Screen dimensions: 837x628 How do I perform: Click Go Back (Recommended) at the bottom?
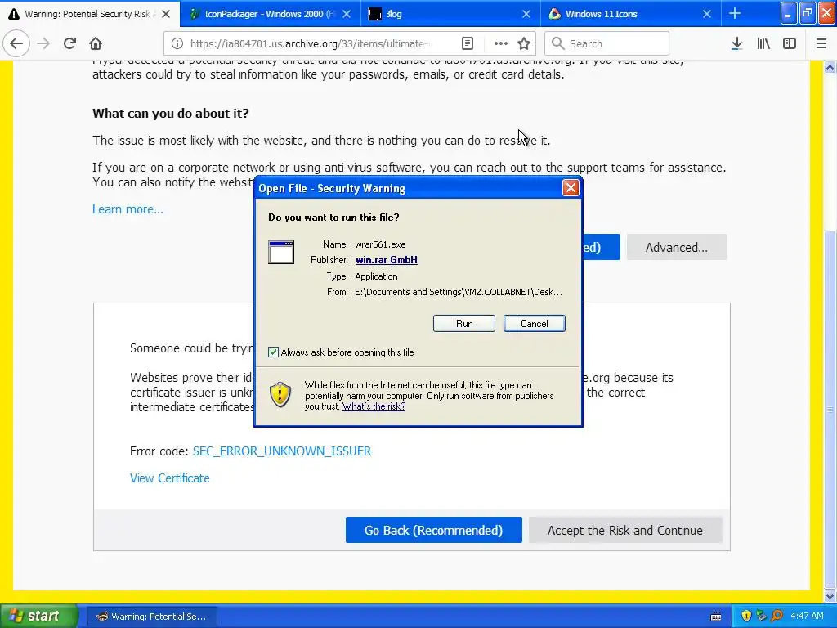[x=433, y=530]
